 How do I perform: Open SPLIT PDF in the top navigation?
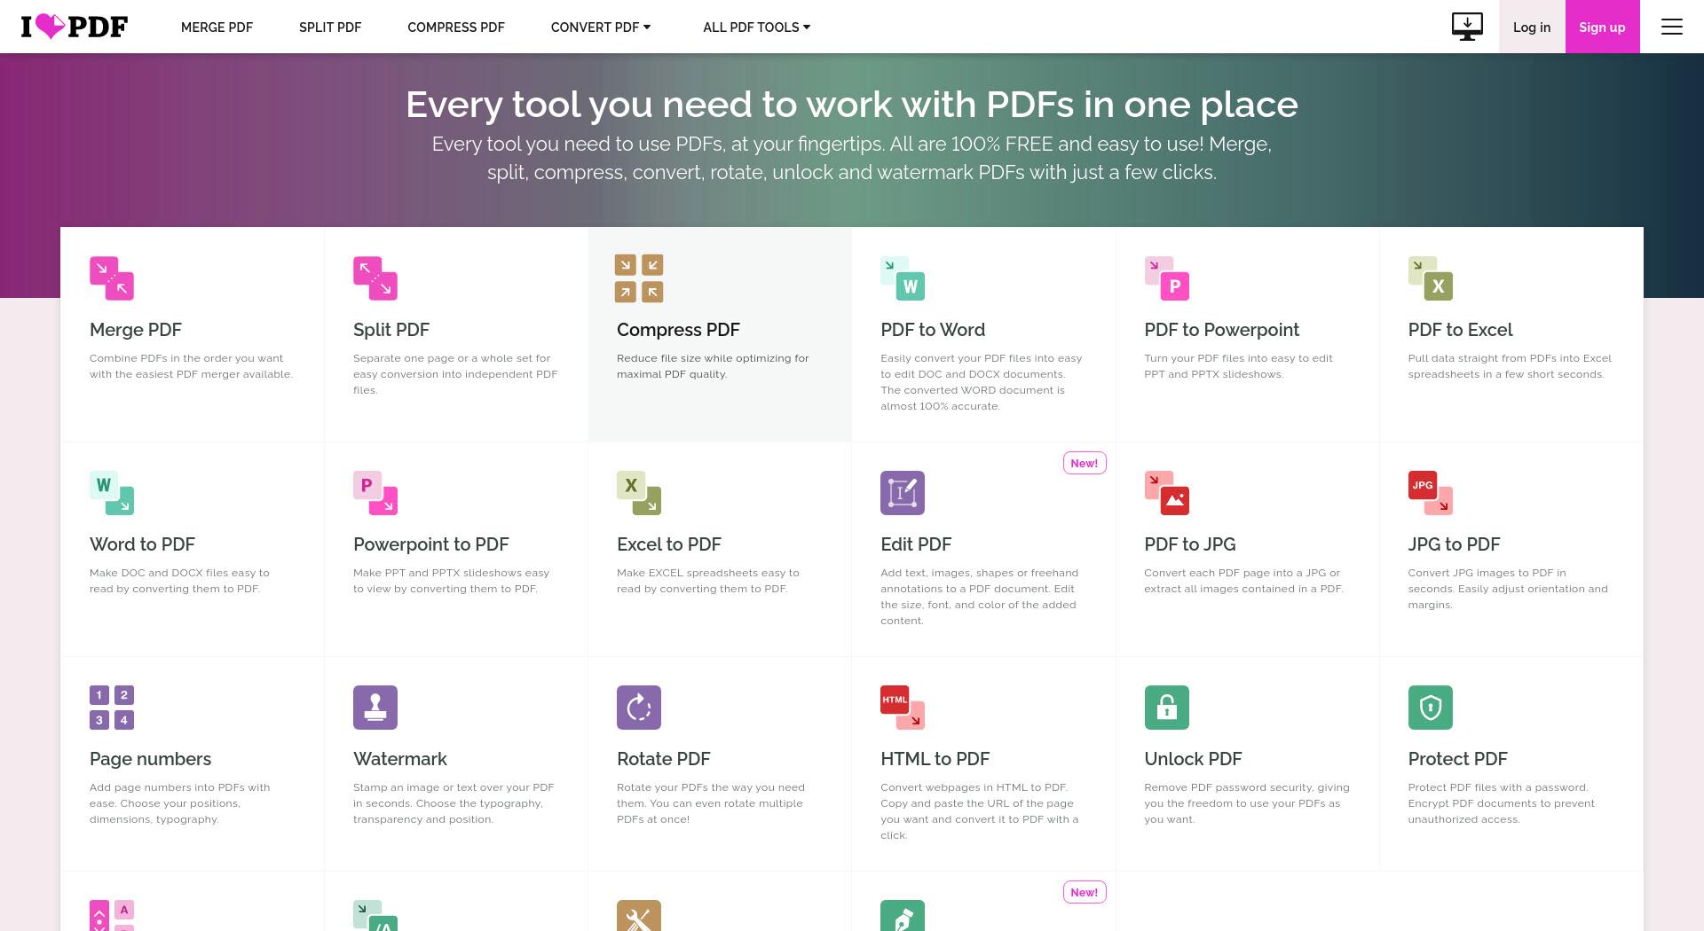330,27
